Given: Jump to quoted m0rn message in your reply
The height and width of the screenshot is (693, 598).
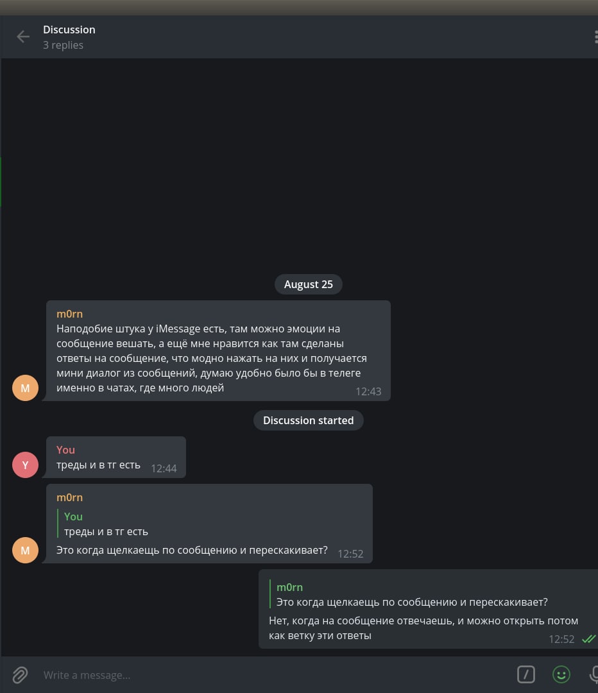Looking at the screenshot, I should pos(411,595).
